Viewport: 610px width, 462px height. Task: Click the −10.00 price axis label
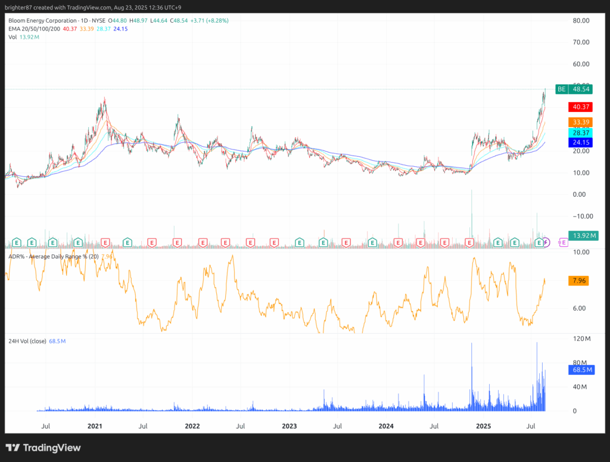[x=583, y=216]
